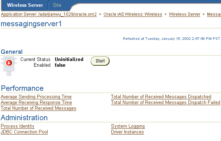Open Total Number of Received Messages Dispatched
Screen dimensions: 221x141
click(x=161, y=97)
